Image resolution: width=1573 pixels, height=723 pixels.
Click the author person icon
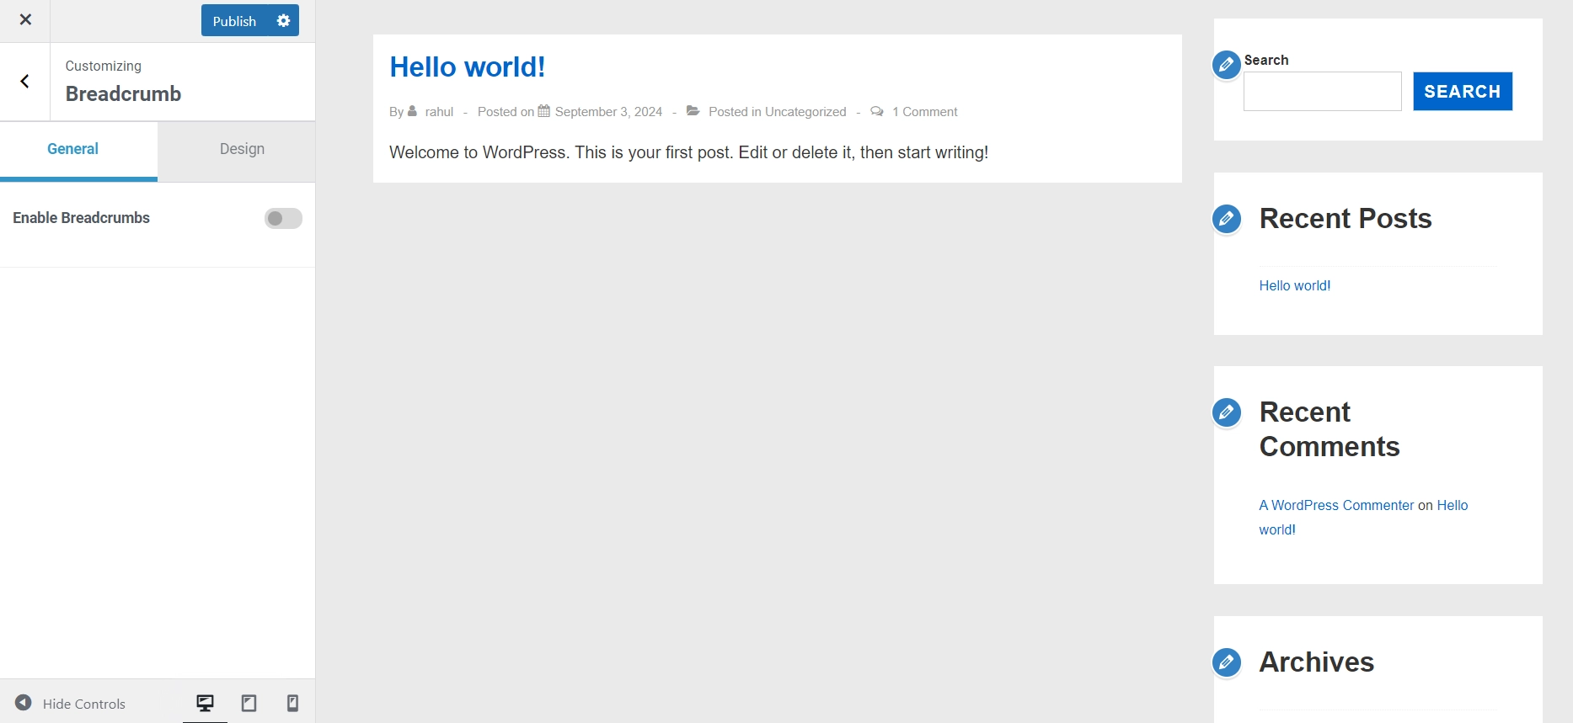pos(412,111)
